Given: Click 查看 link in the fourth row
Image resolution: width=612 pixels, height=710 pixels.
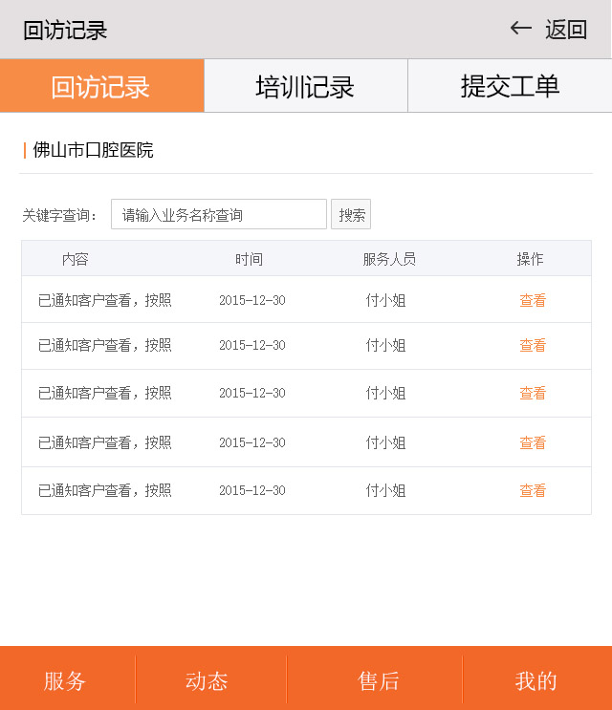Looking at the screenshot, I should point(533,442).
